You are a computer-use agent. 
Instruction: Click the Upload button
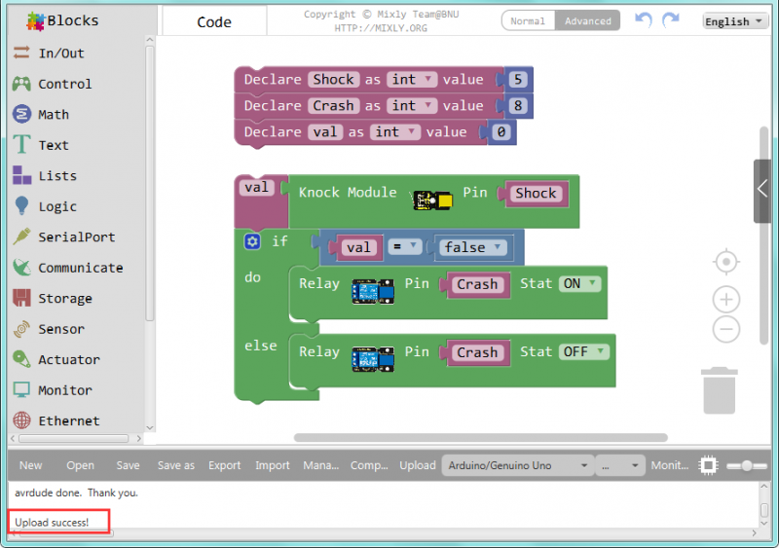pos(417,465)
